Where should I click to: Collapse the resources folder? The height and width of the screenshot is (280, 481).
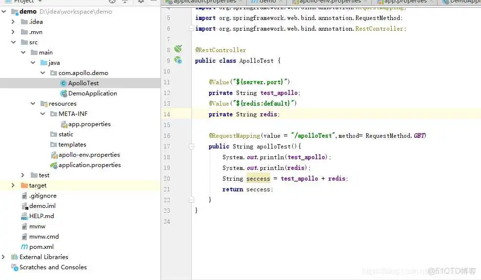33,104
